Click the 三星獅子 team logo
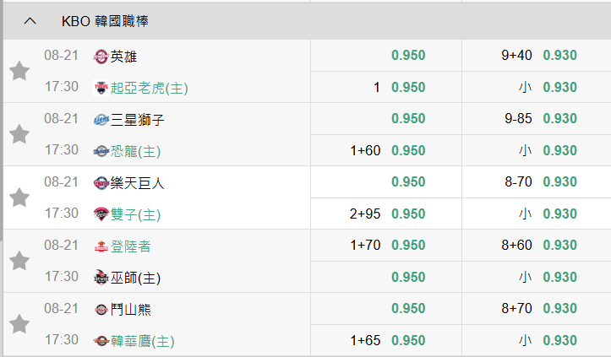The image size is (611, 357). point(101,119)
